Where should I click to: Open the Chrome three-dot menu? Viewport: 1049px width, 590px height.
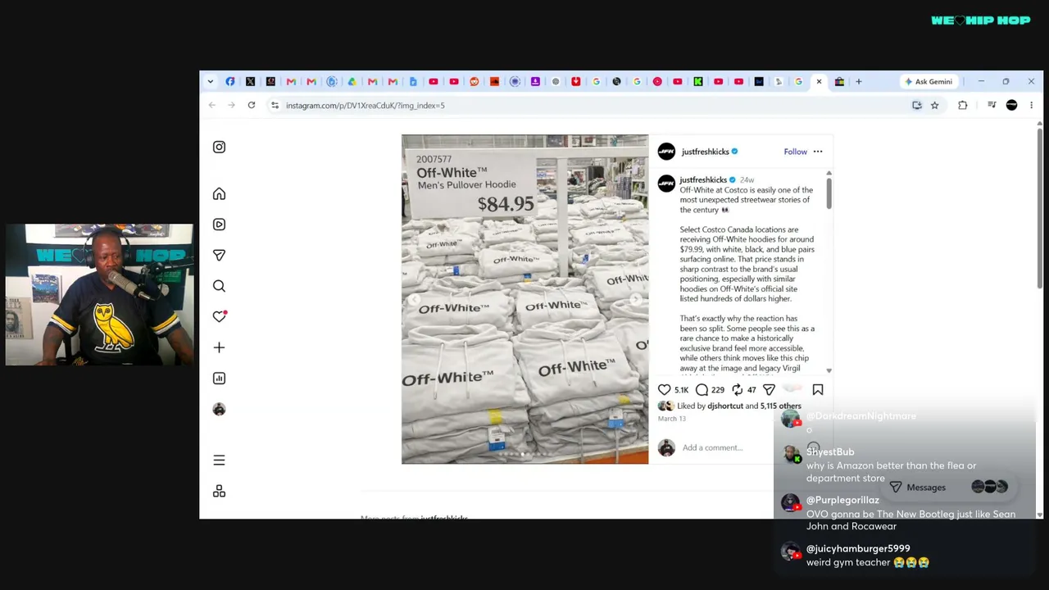click(x=1031, y=105)
